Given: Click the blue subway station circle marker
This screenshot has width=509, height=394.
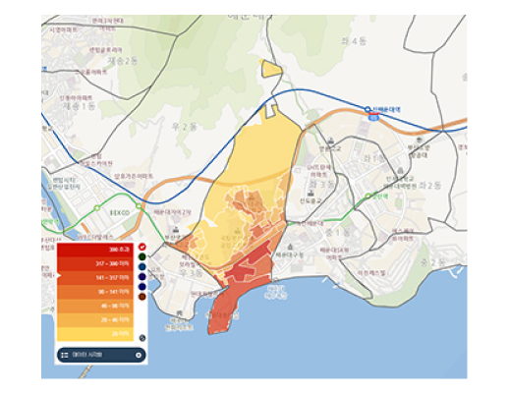Looking at the screenshot, I should tap(368, 109).
